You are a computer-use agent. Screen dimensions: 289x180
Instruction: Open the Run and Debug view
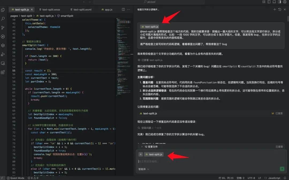coord(3,54)
